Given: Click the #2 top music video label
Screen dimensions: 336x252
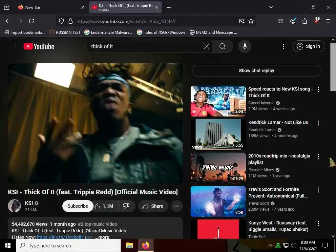Looking at the screenshot, I should point(97,224).
